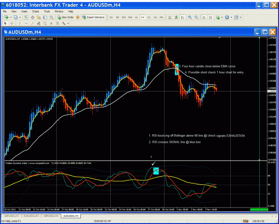Select the Bar Chart icon
This screenshot has width=279, height=224.
170,17
